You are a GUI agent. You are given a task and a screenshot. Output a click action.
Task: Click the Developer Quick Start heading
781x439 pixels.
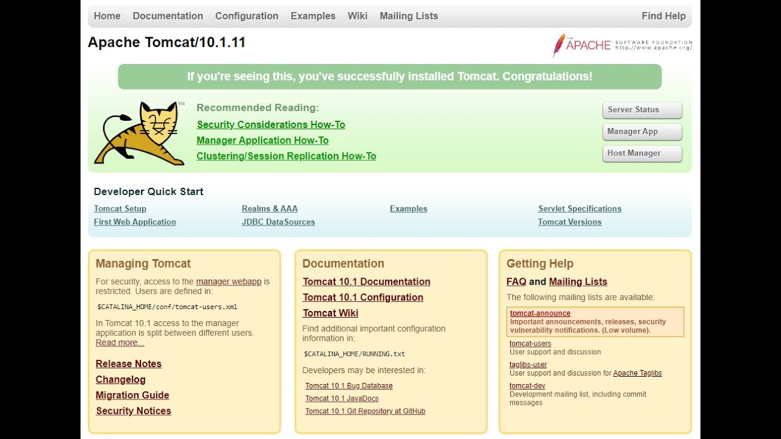(x=148, y=191)
